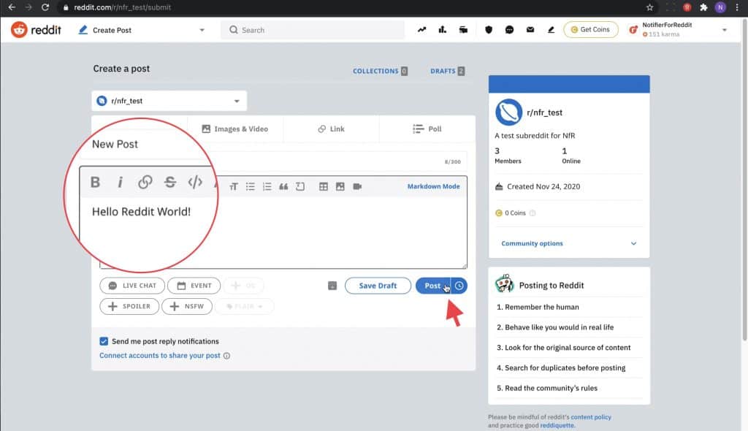The image size is (748, 431).
Task: Open the Chrome profile avatar N
Action: point(720,7)
